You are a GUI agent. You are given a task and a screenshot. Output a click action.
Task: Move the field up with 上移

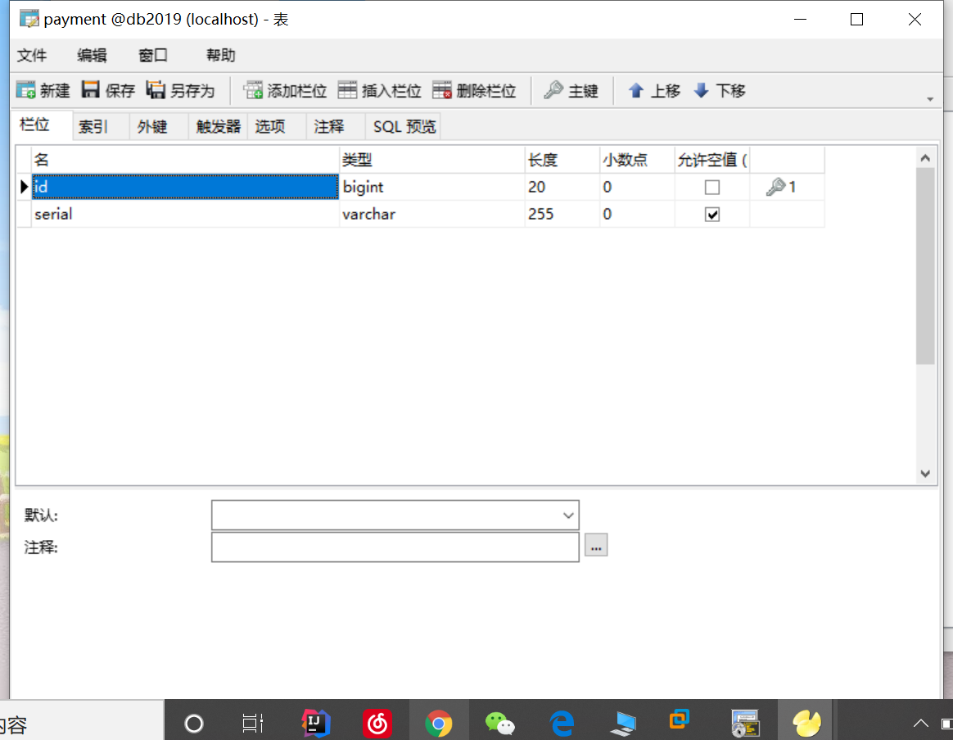pos(653,91)
